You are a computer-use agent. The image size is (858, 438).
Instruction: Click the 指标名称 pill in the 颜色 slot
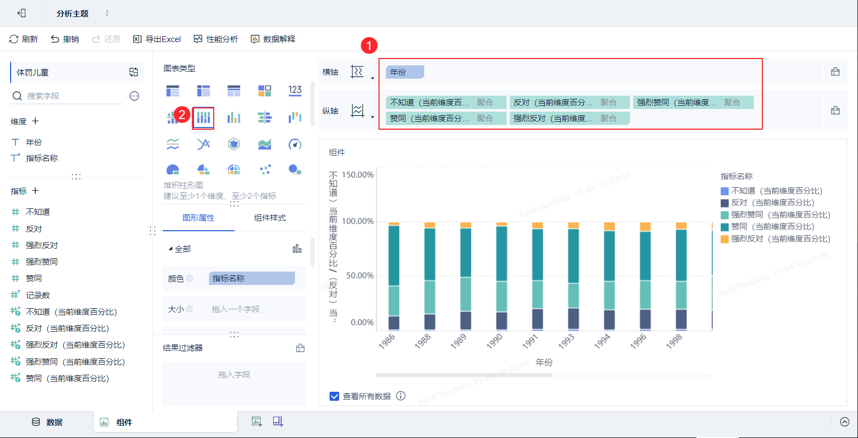click(x=252, y=279)
